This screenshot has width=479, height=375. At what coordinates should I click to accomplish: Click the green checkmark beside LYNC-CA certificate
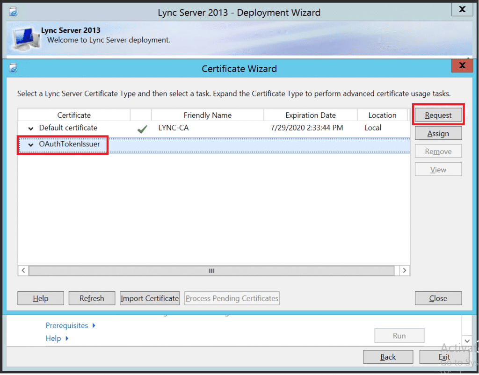[x=142, y=128]
